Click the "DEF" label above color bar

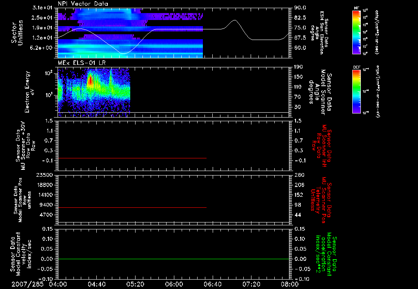click(357, 67)
